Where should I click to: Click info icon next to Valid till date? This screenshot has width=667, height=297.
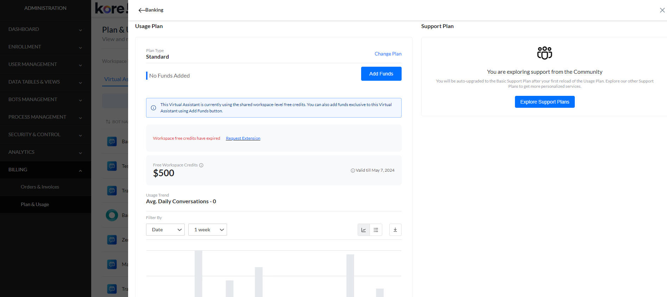click(353, 171)
